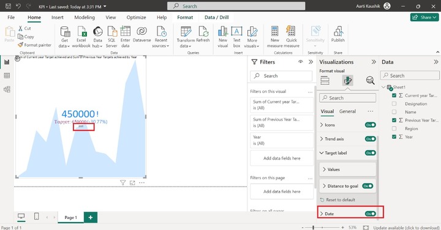
Task: Toggle the Date switch
Action: pos(371,214)
